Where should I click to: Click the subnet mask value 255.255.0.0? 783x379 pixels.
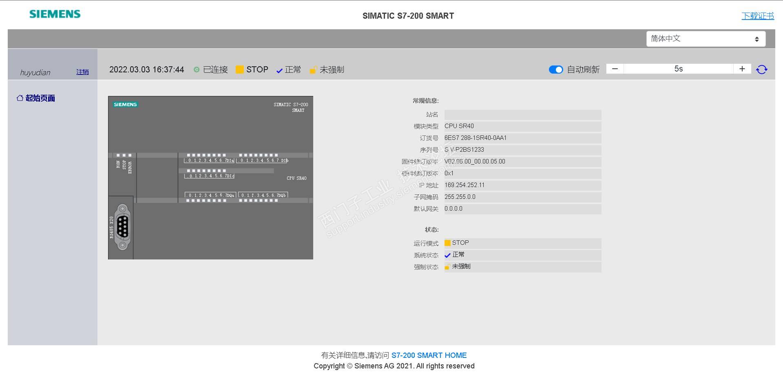coord(460,197)
